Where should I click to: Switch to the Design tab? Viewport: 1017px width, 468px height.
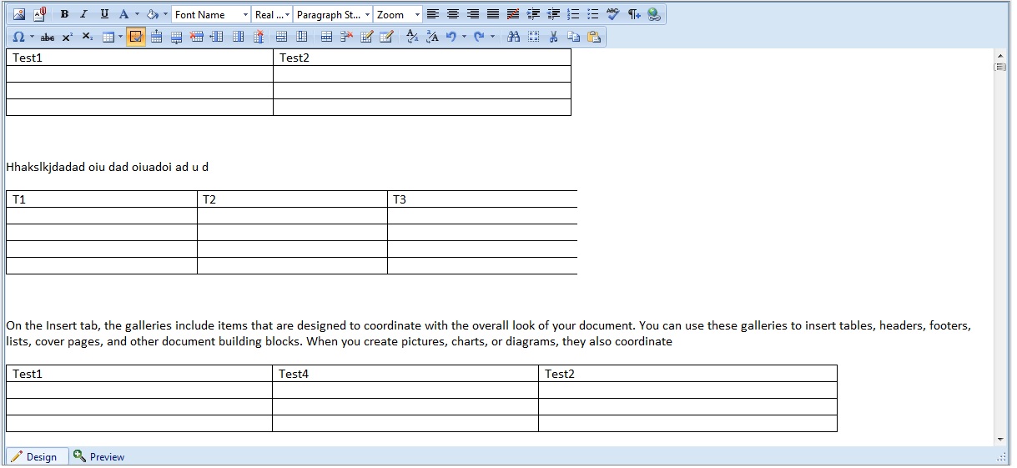(x=35, y=456)
